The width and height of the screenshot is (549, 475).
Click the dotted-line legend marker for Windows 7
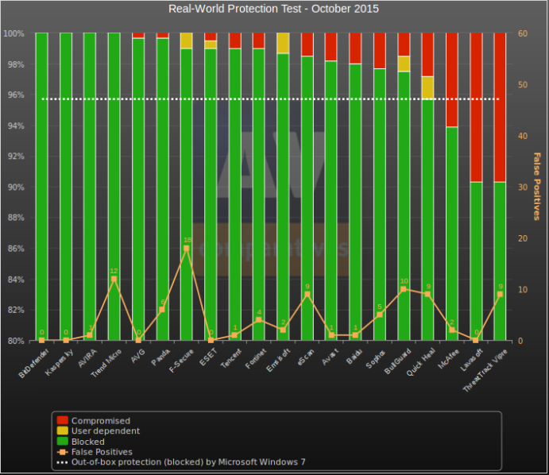pos(62,462)
